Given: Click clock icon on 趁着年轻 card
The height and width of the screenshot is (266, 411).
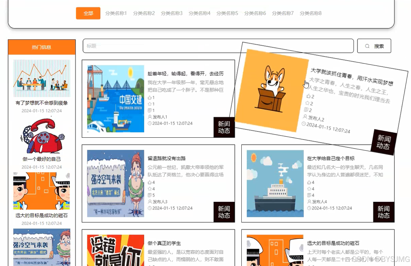Looking at the screenshot, I should tap(150, 123).
